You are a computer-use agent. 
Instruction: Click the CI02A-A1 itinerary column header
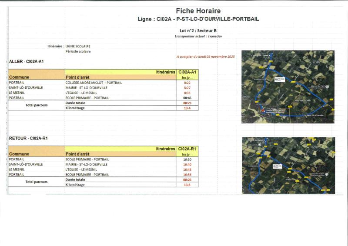point(188,72)
